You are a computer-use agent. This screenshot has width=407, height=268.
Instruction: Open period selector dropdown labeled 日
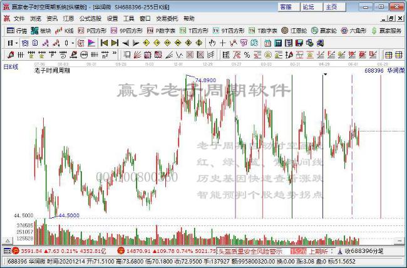pyautogui.click(x=12, y=43)
